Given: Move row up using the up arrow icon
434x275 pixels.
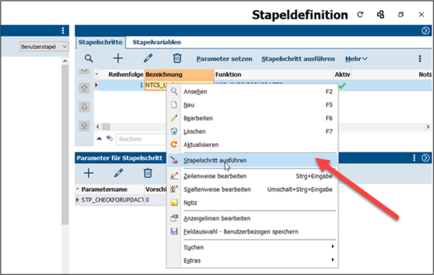Looking at the screenshot, I should (85, 88).
